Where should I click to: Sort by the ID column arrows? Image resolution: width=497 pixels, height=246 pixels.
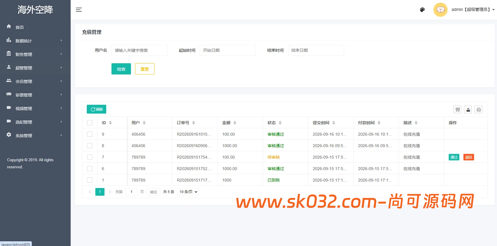coord(110,123)
